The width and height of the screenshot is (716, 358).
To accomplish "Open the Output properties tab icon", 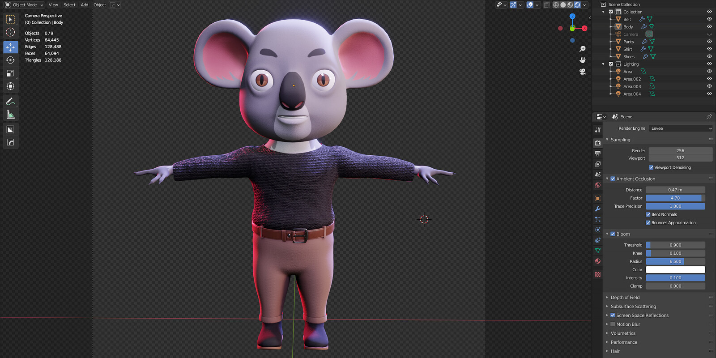I will [x=597, y=153].
